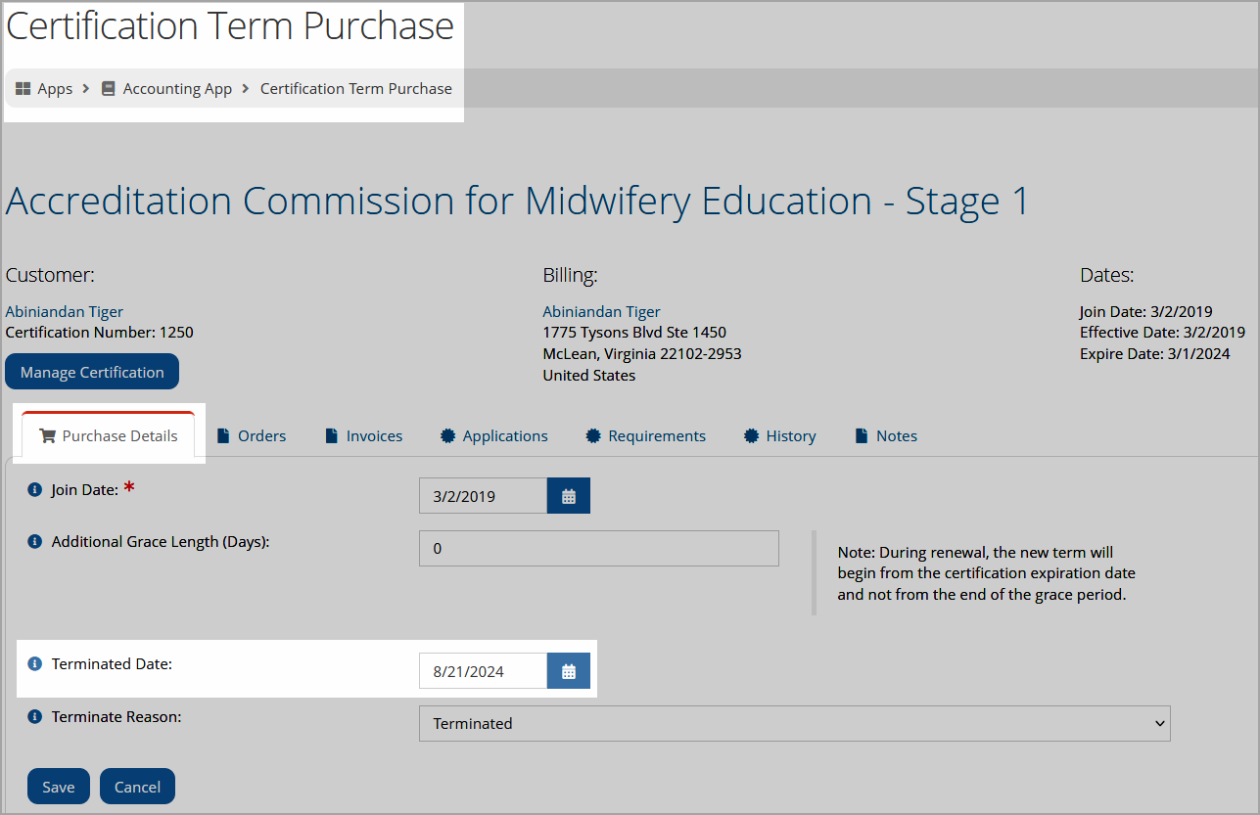The width and height of the screenshot is (1260, 815).
Task: Save the purchase details
Action: pyautogui.click(x=59, y=787)
